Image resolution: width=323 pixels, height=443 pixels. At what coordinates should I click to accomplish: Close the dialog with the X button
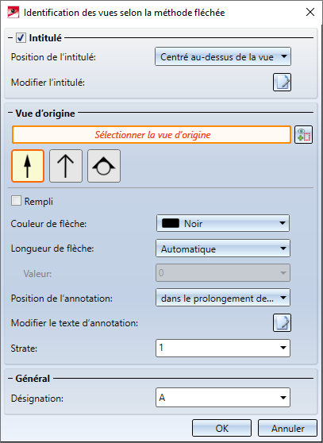(310, 12)
